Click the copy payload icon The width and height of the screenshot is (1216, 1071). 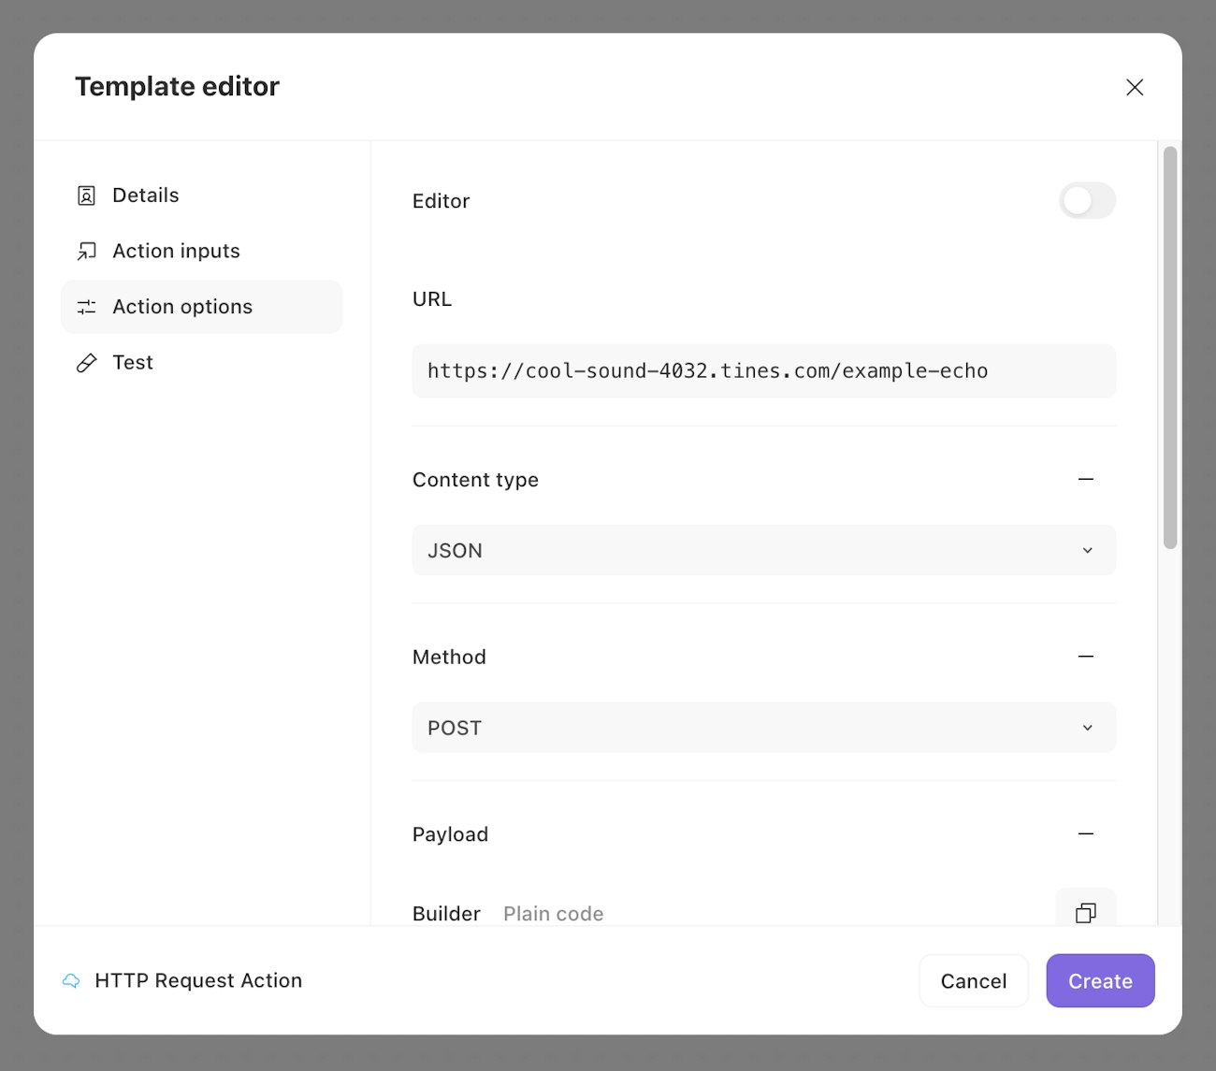(1085, 913)
